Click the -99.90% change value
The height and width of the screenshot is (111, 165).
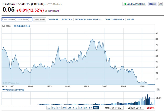click(150, 108)
